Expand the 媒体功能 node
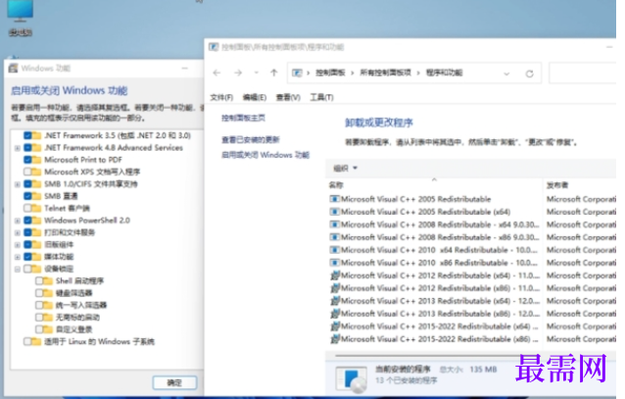This screenshot has width=625, height=399. click(17, 257)
